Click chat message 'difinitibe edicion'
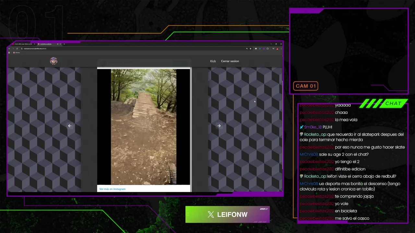This screenshot has width=415, height=233. (x=332, y=169)
